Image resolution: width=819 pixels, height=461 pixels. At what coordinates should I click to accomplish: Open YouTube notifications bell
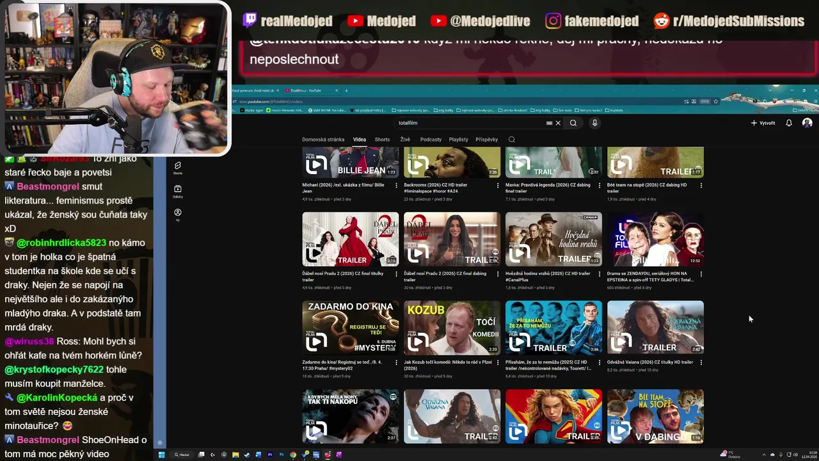[x=789, y=123]
